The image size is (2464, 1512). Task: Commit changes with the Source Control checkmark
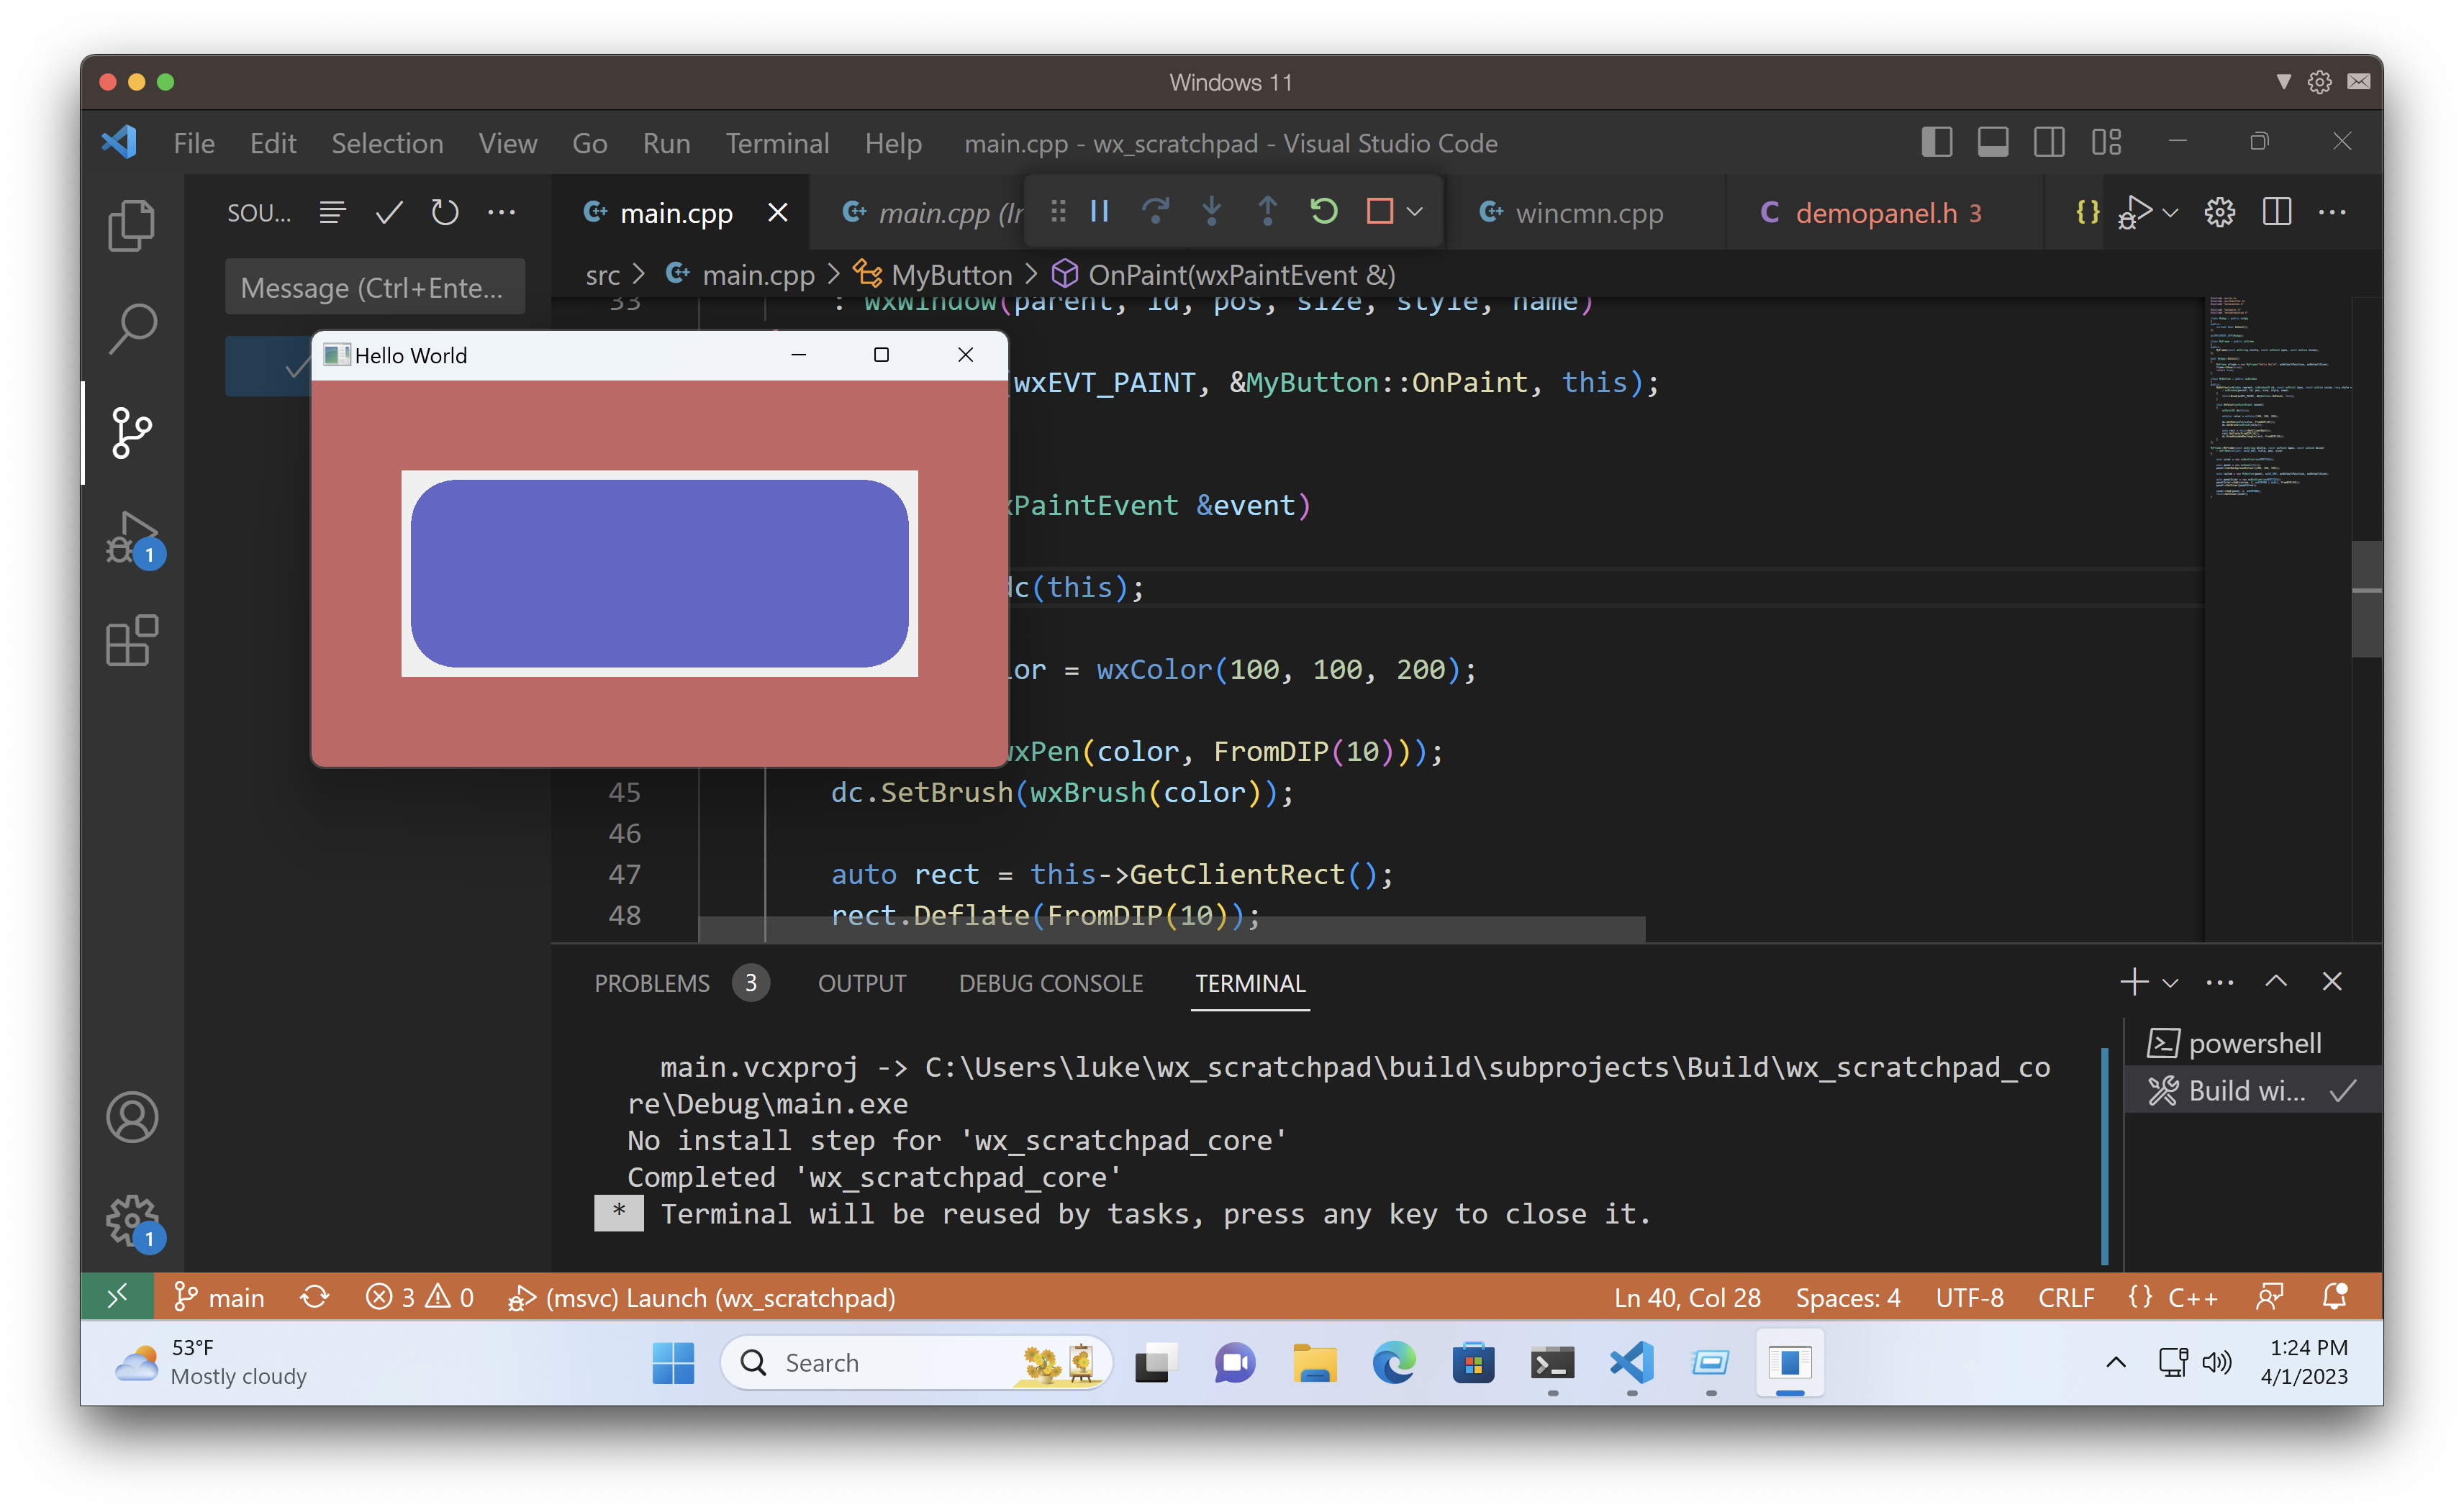(388, 211)
